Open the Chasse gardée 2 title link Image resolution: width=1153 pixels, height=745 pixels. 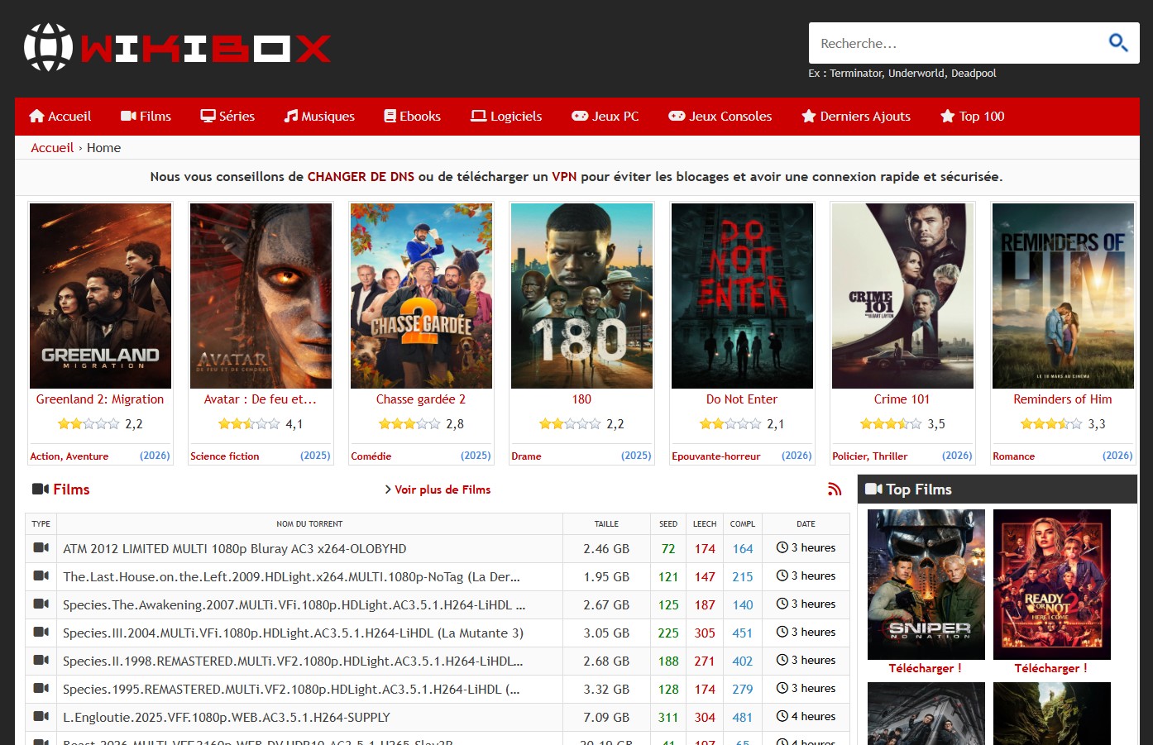(x=421, y=399)
